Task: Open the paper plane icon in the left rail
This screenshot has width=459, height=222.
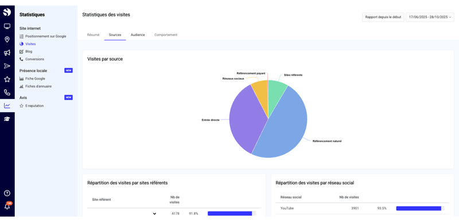Action: (7, 66)
